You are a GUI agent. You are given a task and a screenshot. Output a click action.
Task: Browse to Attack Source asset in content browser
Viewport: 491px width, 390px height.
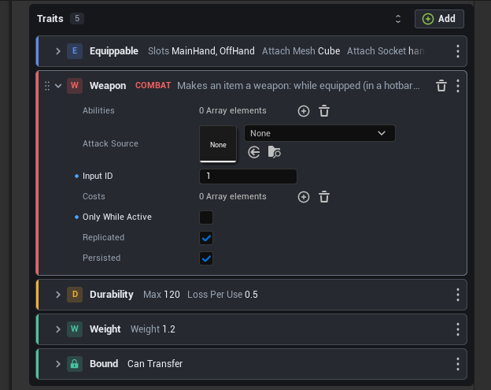pyautogui.click(x=275, y=152)
